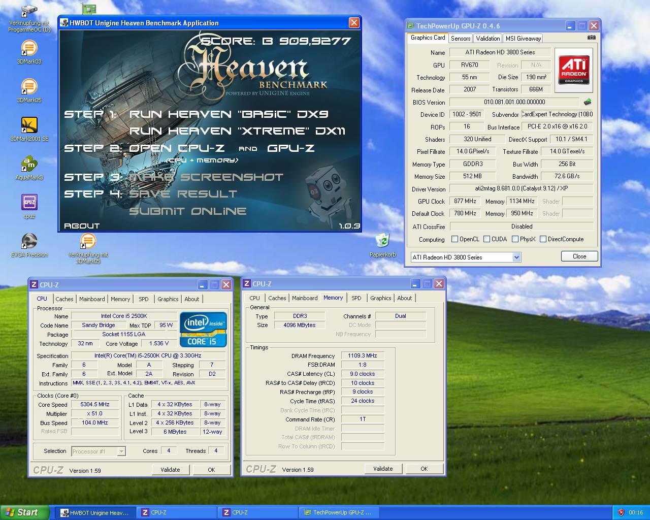Click the Intel Core i5 logo in CPU-Z

point(203,329)
